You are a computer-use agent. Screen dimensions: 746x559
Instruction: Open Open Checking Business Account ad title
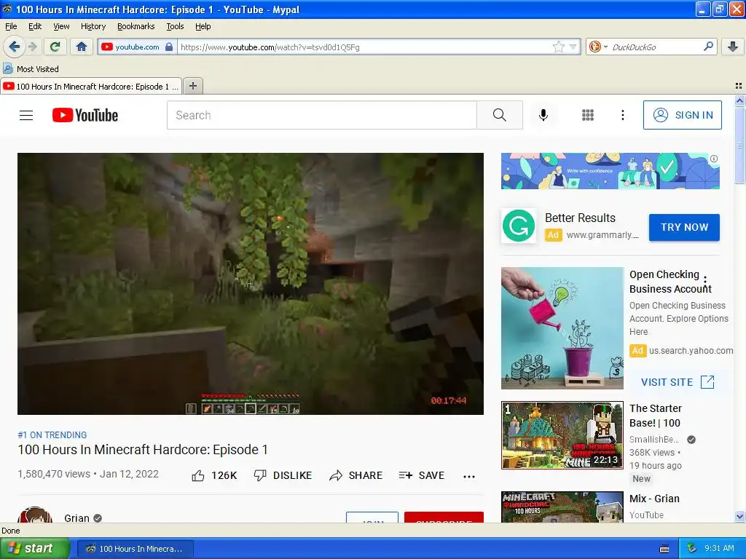click(670, 282)
